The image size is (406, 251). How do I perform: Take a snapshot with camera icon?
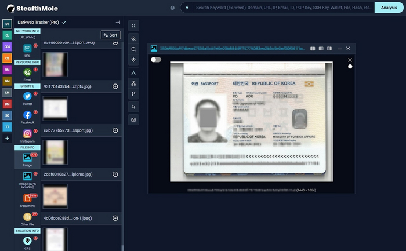pyautogui.click(x=134, y=120)
